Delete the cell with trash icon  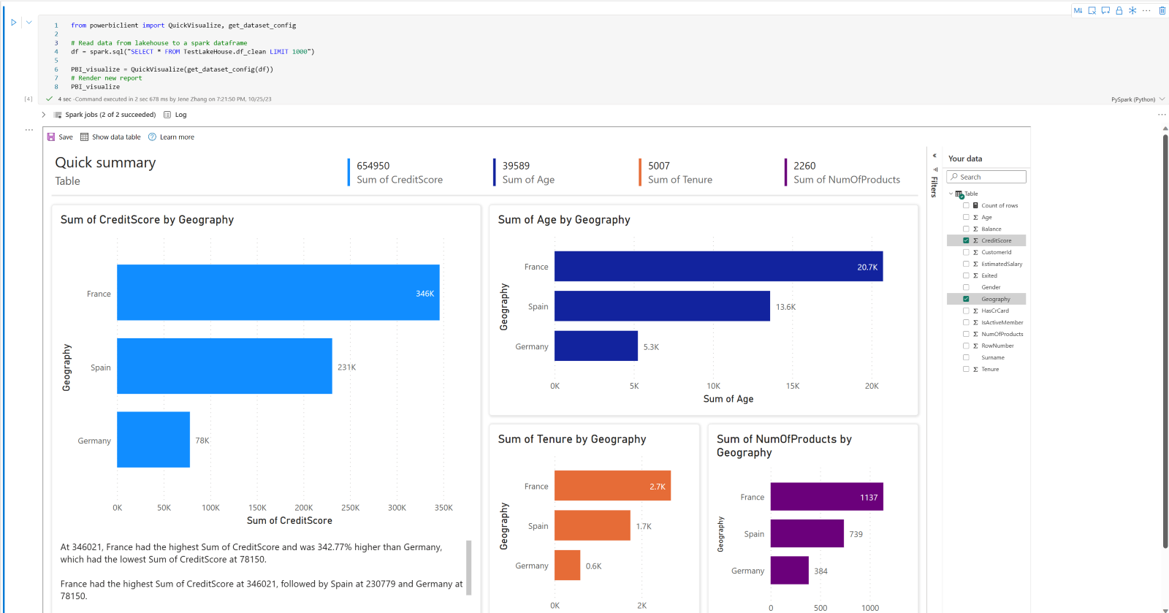click(x=1162, y=10)
